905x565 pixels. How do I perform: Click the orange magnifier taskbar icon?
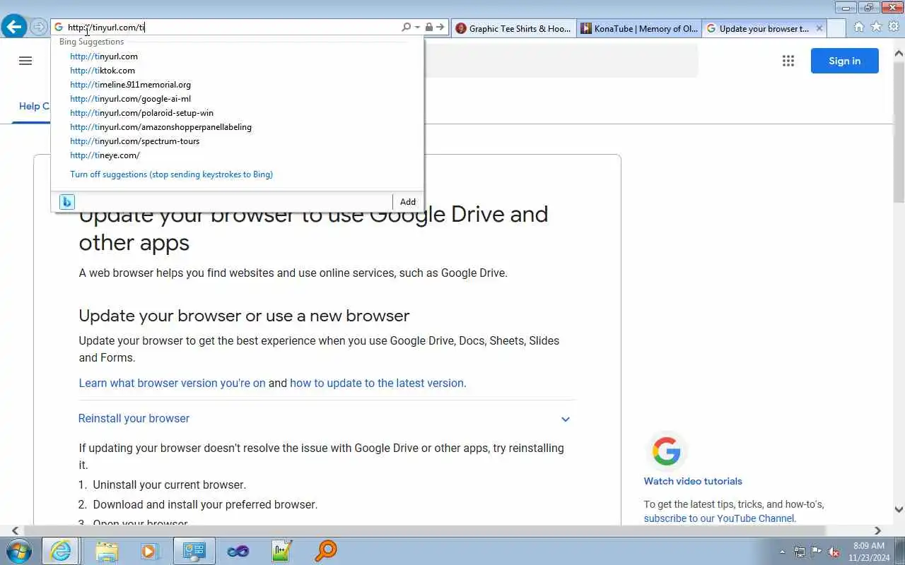326,551
